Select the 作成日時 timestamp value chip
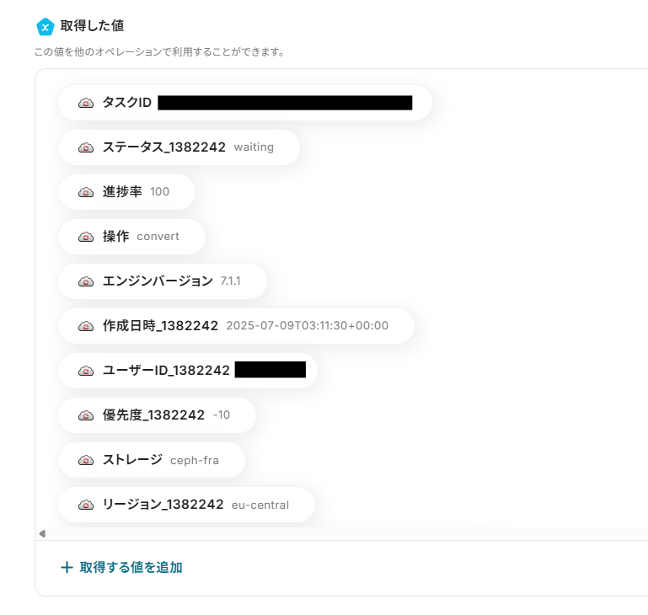Image resolution: width=648 pixels, height=615 pixels. pos(237,326)
